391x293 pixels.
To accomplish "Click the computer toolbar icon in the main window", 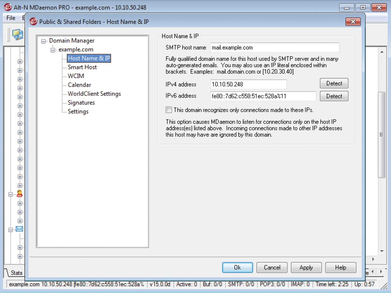I will tap(17, 34).
